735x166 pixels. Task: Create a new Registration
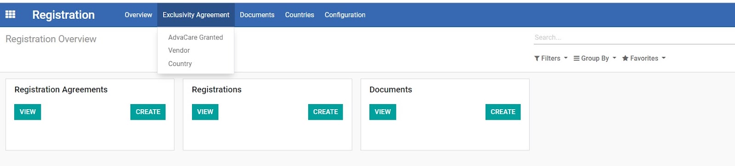coord(325,112)
